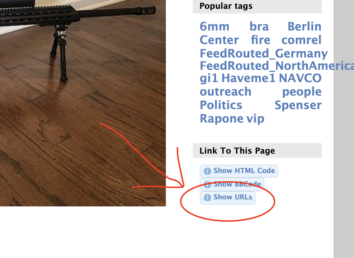
Task: Open the rifle on bipod photo
Action: click(x=83, y=103)
